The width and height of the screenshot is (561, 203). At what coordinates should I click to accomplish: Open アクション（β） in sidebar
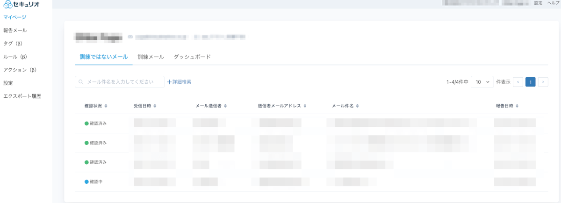(x=20, y=70)
